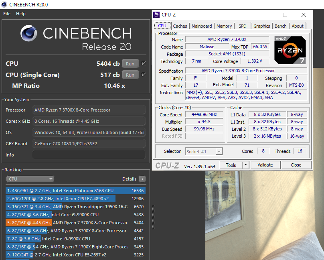Click the Level 3 cache value 2 x 16 MBytes
The width and height of the screenshot is (324, 260).
click(267, 136)
